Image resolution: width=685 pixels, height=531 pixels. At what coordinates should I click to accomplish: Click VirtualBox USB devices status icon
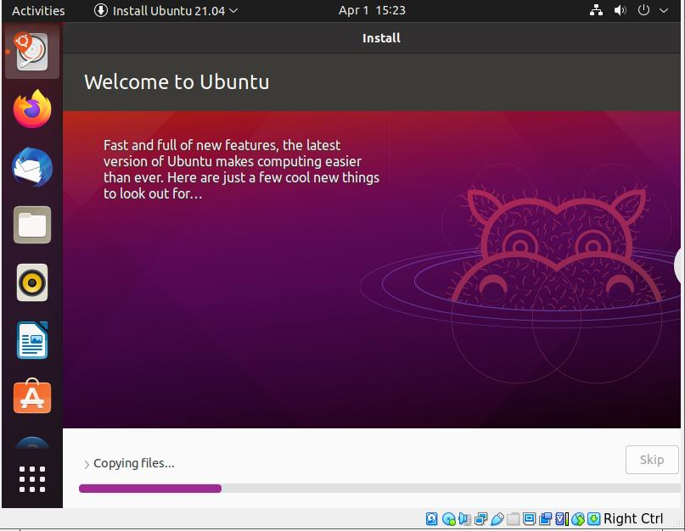(x=497, y=519)
